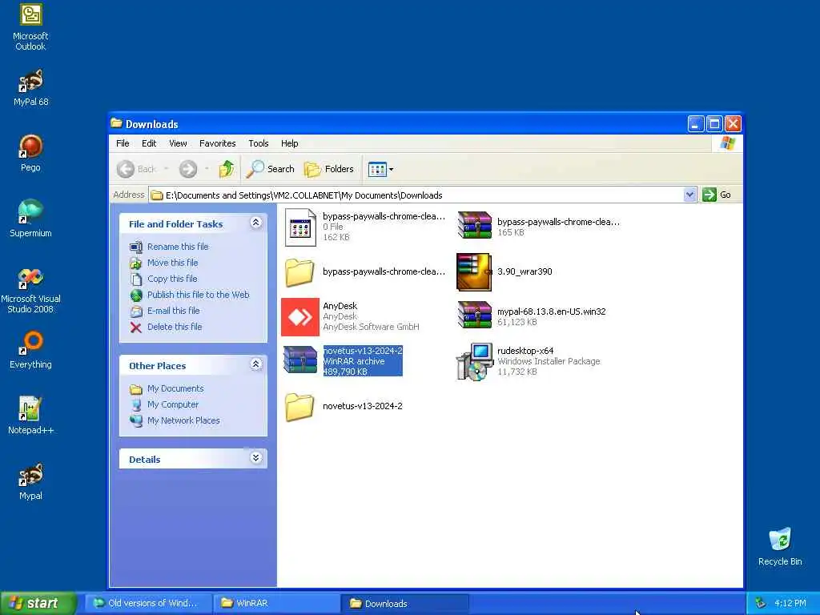Go to My Documents in Other Places
The width and height of the screenshot is (820, 615).
click(175, 388)
